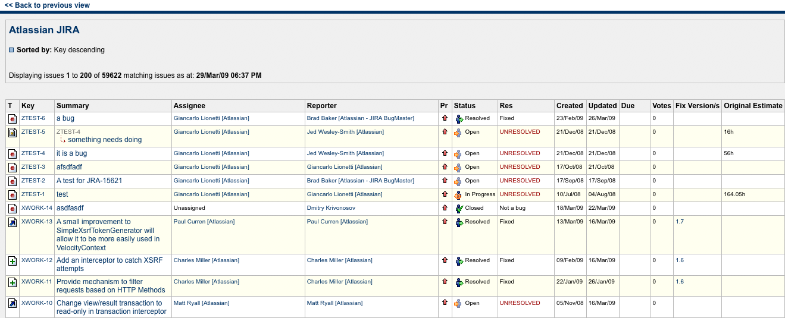
Task: Click the bug type icon for ZTEST-6
Action: (12, 119)
